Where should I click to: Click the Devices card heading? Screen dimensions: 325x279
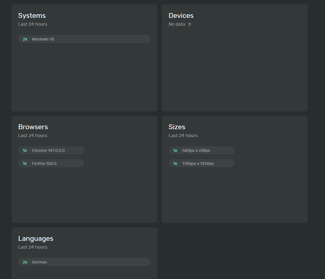(181, 16)
